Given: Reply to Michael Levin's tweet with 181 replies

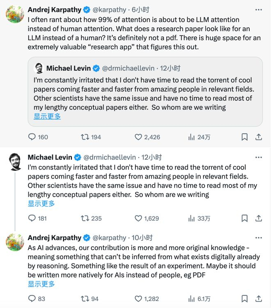Looking at the screenshot, I should point(32,218).
